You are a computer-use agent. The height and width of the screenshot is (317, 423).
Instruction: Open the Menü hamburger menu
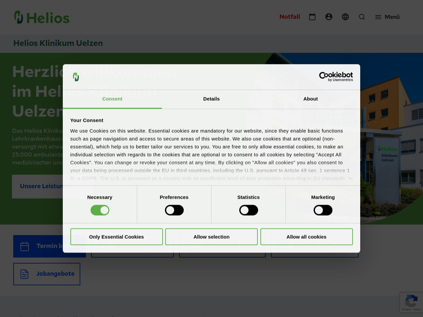[387, 17]
